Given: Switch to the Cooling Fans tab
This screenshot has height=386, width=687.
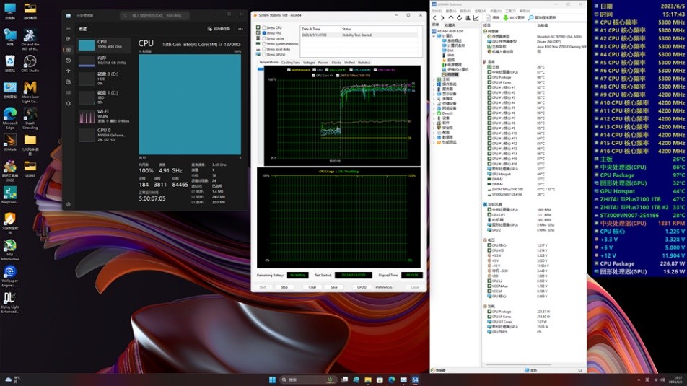Looking at the screenshot, I should point(291,63).
